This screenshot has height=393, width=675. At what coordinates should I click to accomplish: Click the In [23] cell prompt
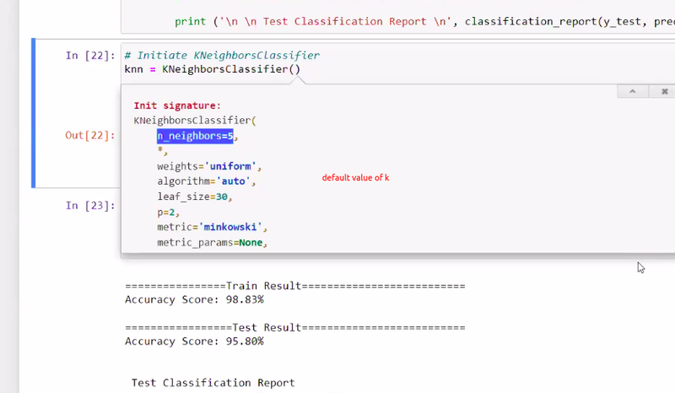tap(89, 205)
